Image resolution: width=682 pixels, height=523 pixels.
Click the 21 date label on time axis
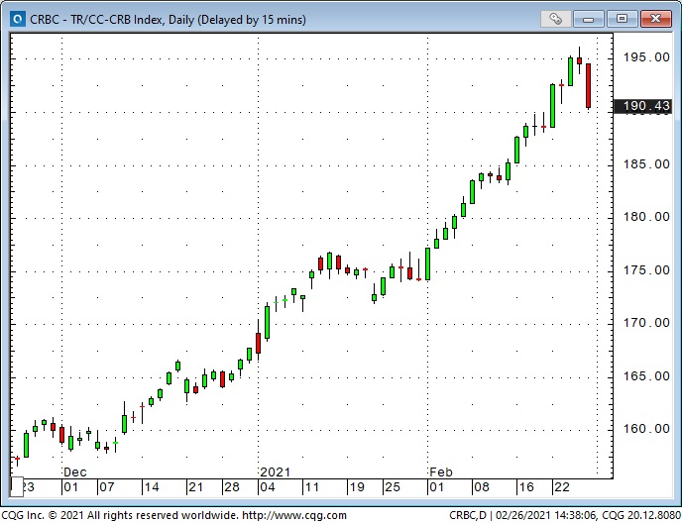pos(195,487)
